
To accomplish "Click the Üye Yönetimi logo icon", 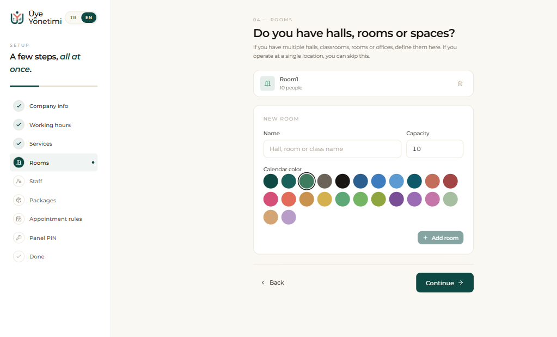I will tap(17, 17).
